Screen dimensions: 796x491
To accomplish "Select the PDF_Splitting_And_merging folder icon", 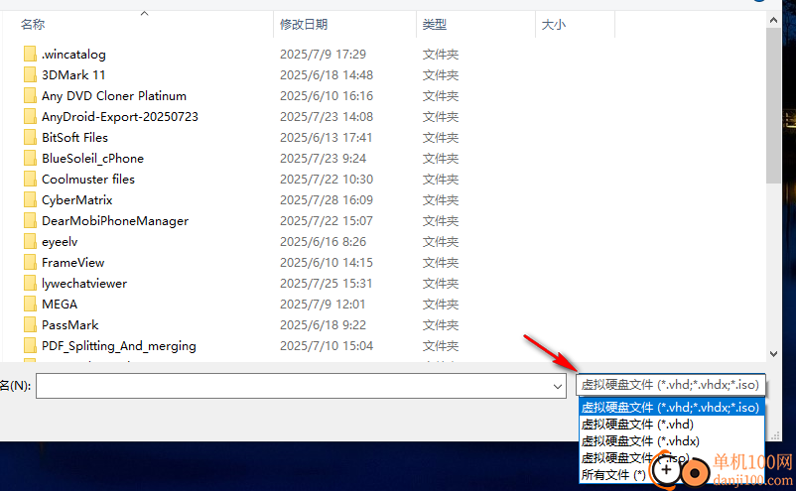I will point(30,345).
